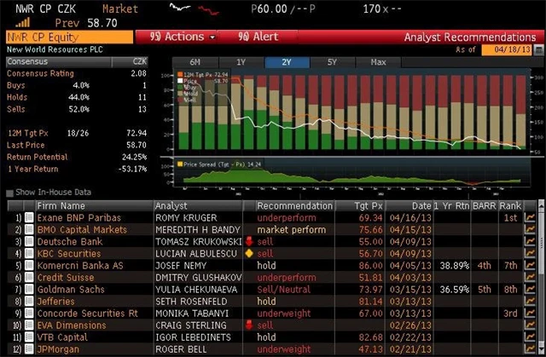Switch chart range to Max
Screen dimensions: 546x357
[378, 62]
